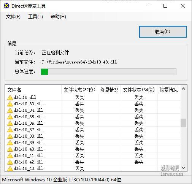Select the d3dx10_40.dll file name
This screenshot has width=192, height=184.
point(29,149)
